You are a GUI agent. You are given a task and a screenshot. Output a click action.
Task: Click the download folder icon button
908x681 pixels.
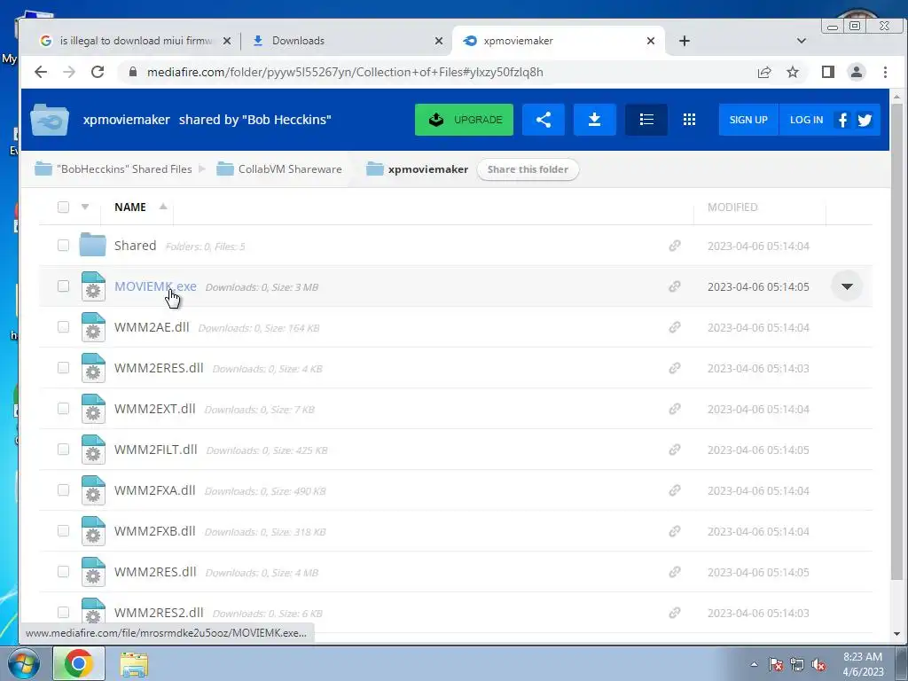point(594,120)
